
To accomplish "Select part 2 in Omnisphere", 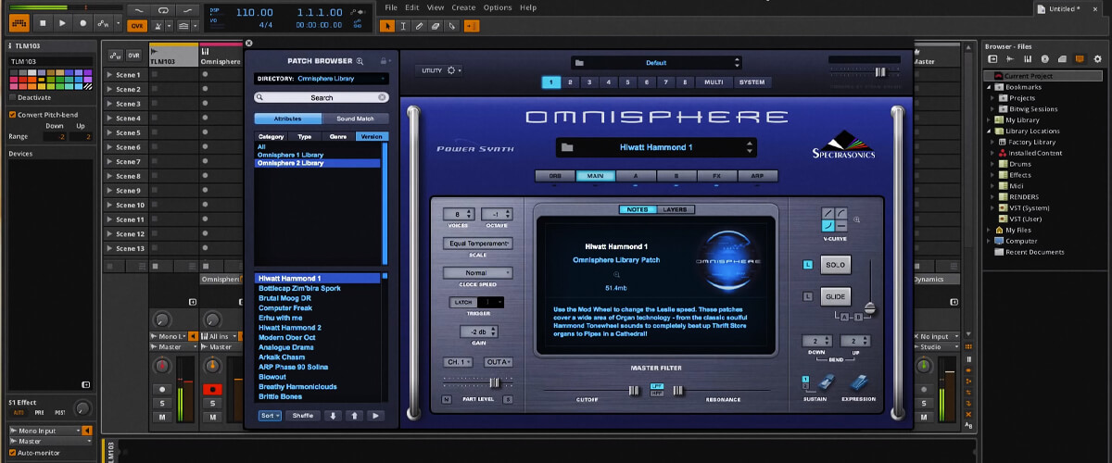I will [570, 82].
